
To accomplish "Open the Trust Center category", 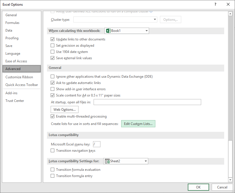I will coord(15,101).
